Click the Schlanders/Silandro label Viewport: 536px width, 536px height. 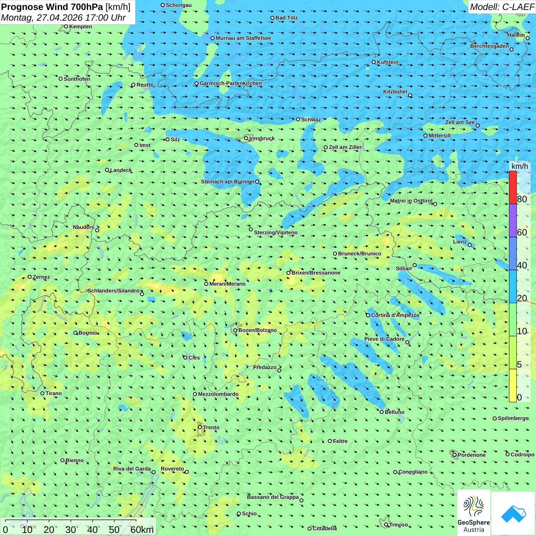pos(114,291)
